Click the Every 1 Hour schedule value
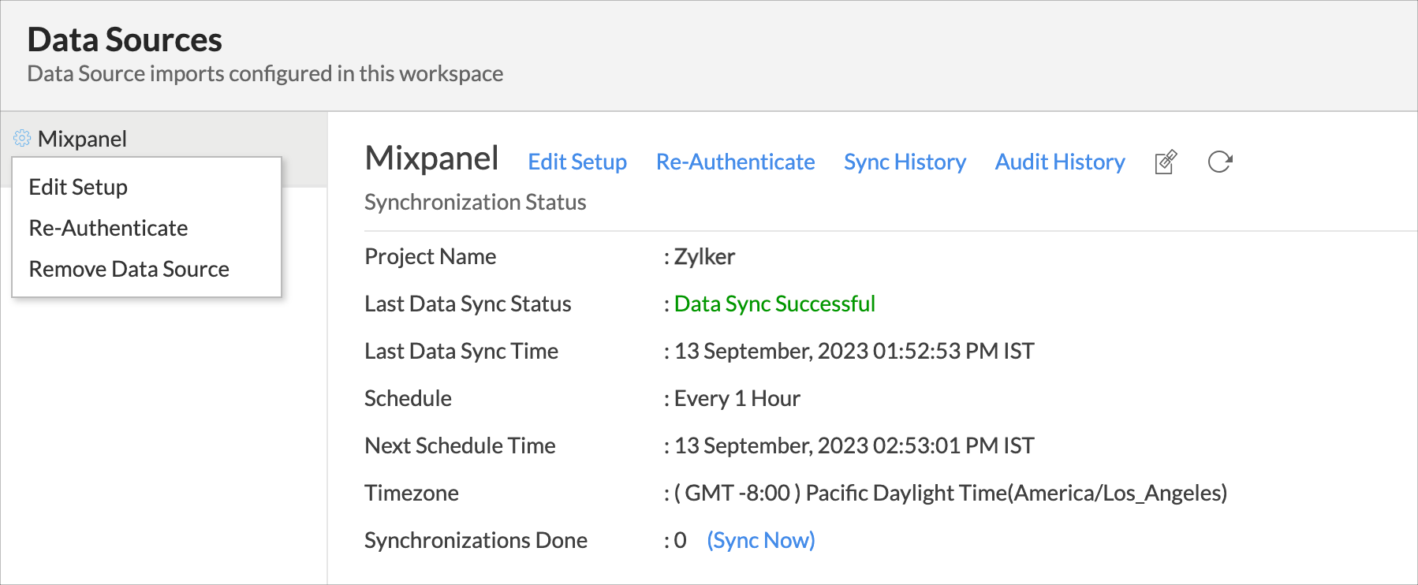This screenshot has width=1418, height=585. point(737,398)
